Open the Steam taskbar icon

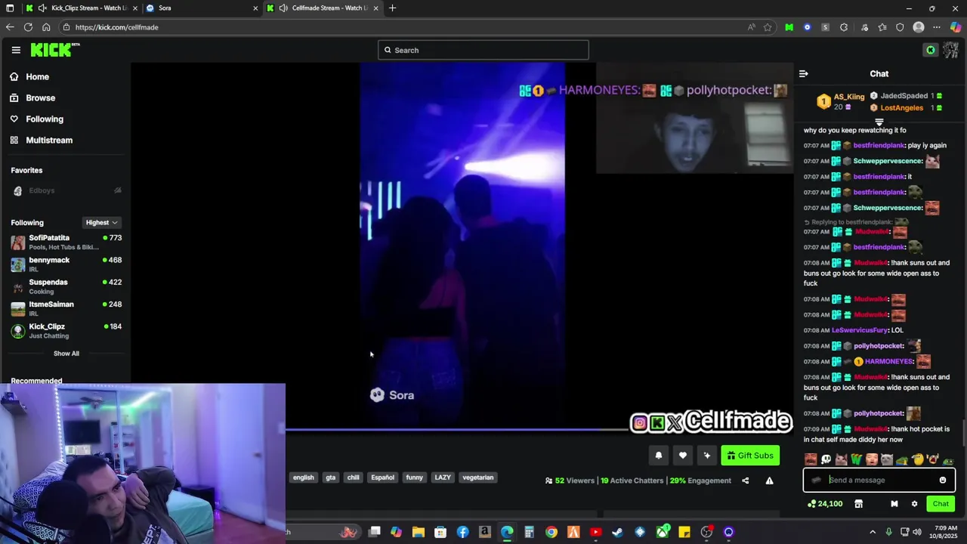(x=617, y=532)
